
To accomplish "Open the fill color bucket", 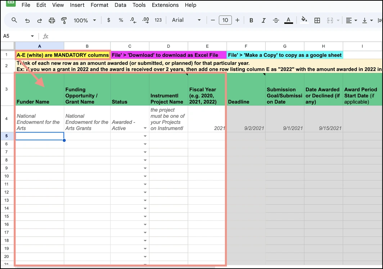I will tap(304, 20).
